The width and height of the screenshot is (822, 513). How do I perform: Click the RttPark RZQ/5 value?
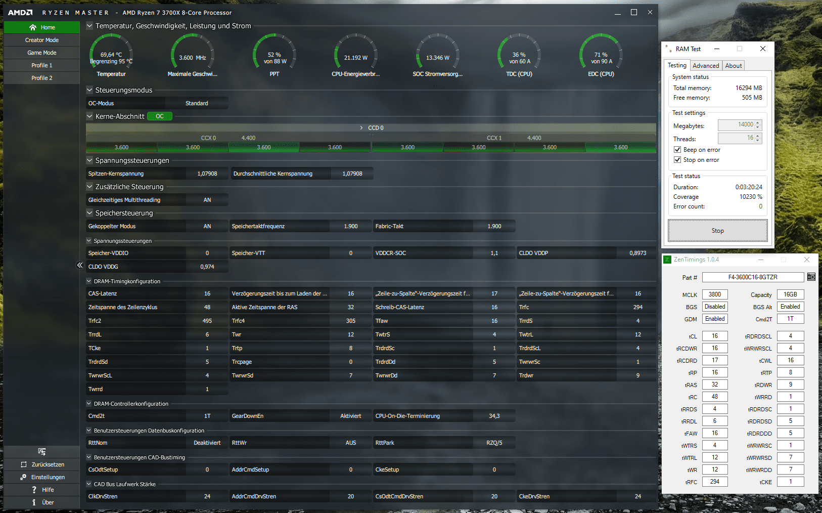(x=494, y=443)
